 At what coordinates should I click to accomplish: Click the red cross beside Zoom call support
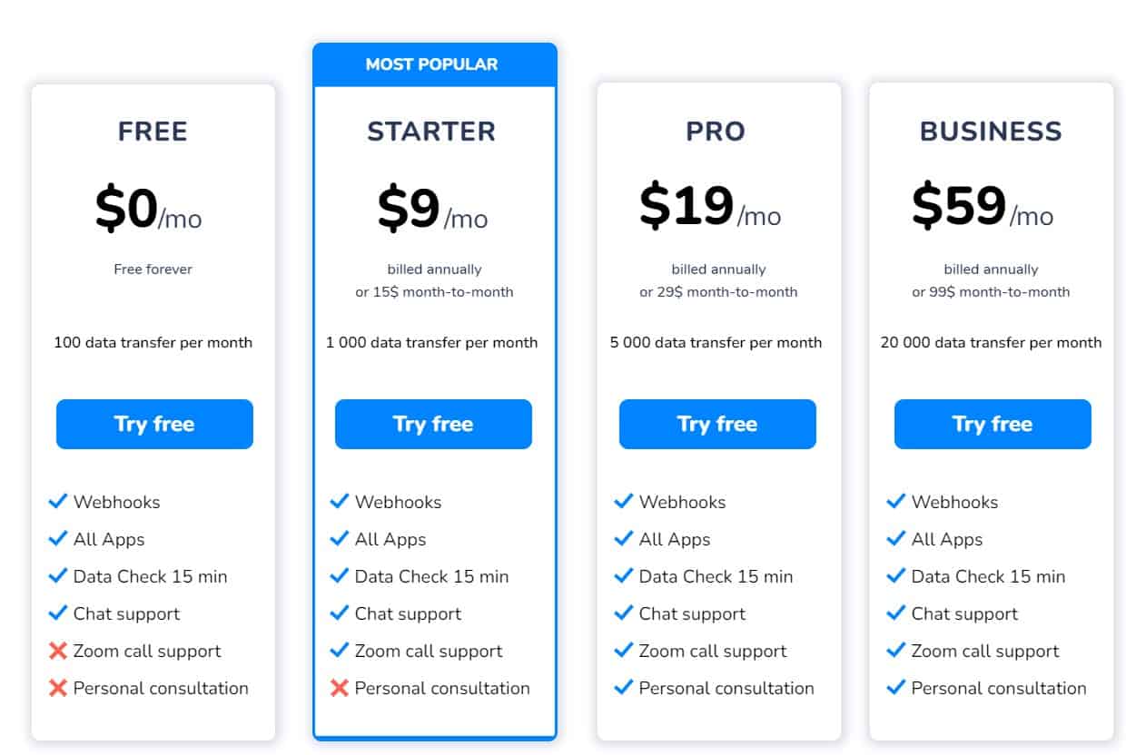tap(58, 651)
